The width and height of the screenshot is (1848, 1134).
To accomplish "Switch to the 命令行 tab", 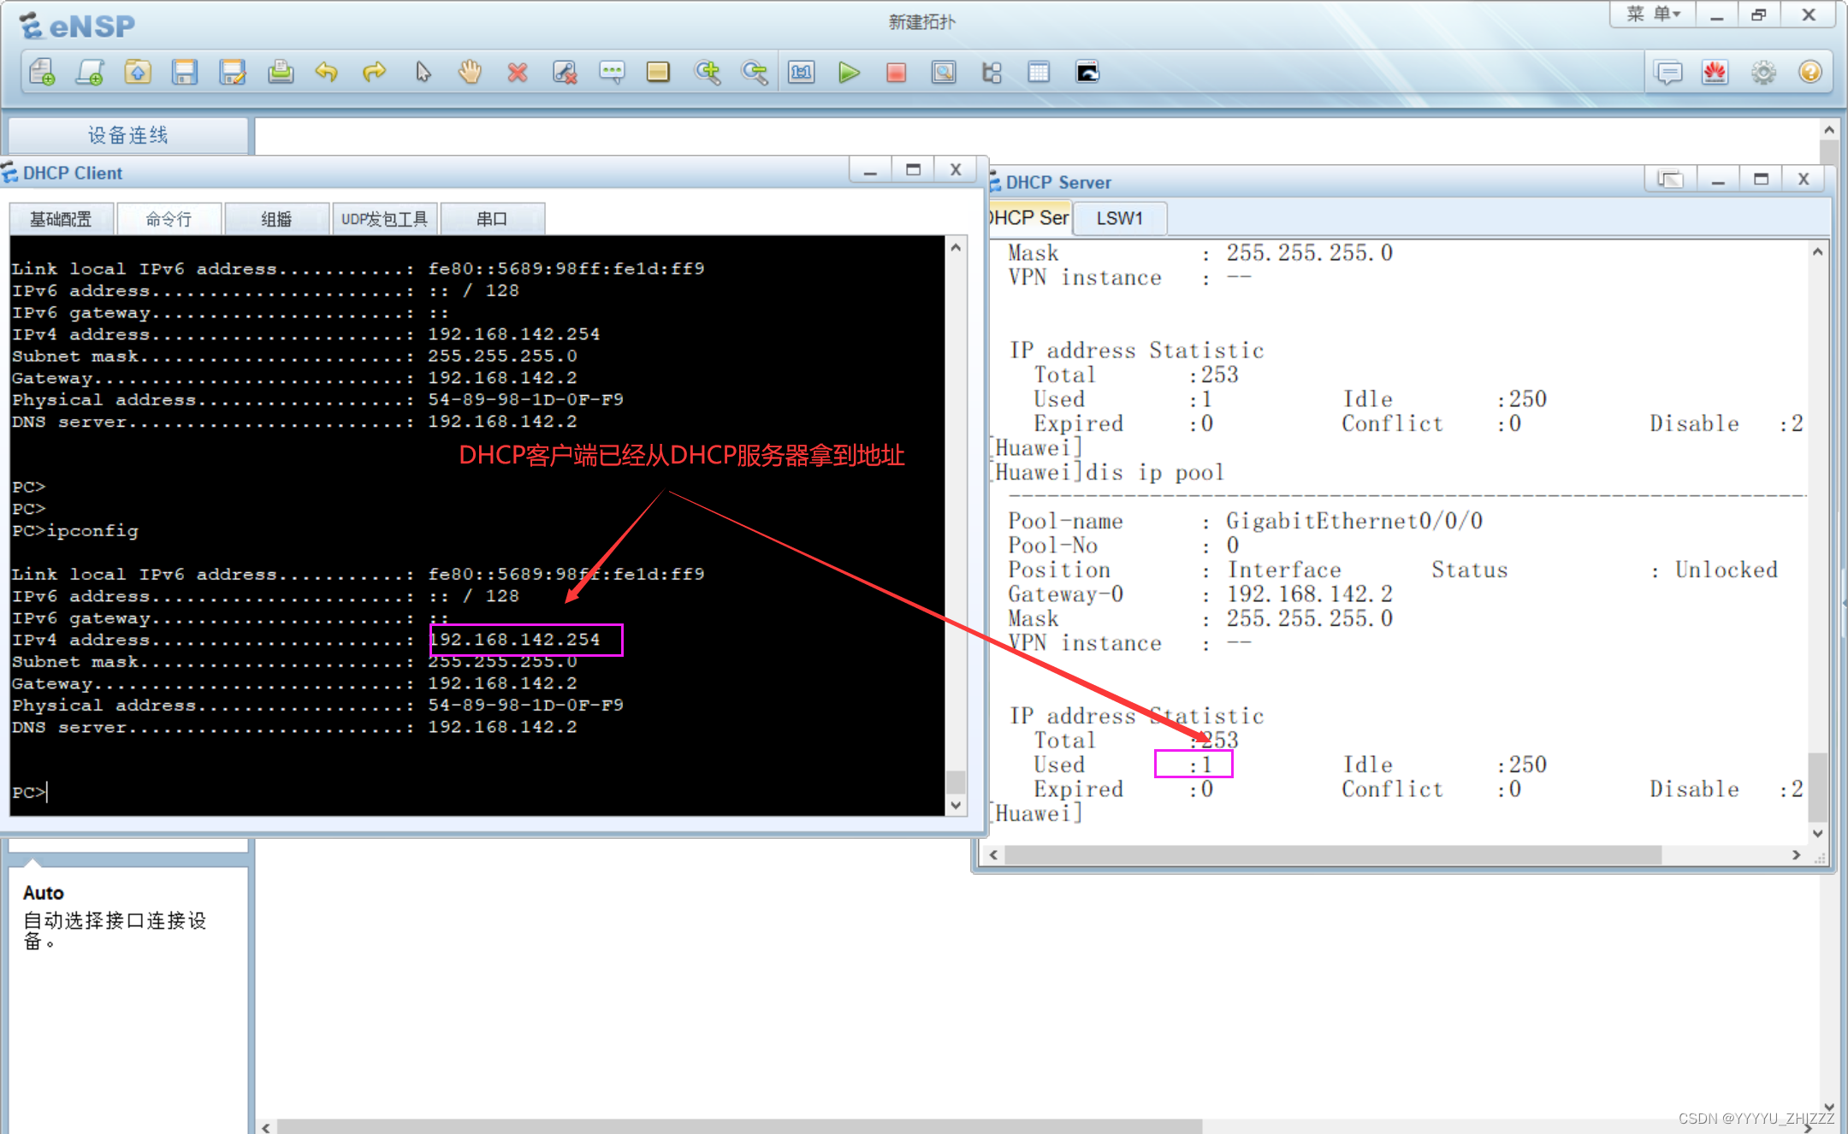I will (x=169, y=219).
